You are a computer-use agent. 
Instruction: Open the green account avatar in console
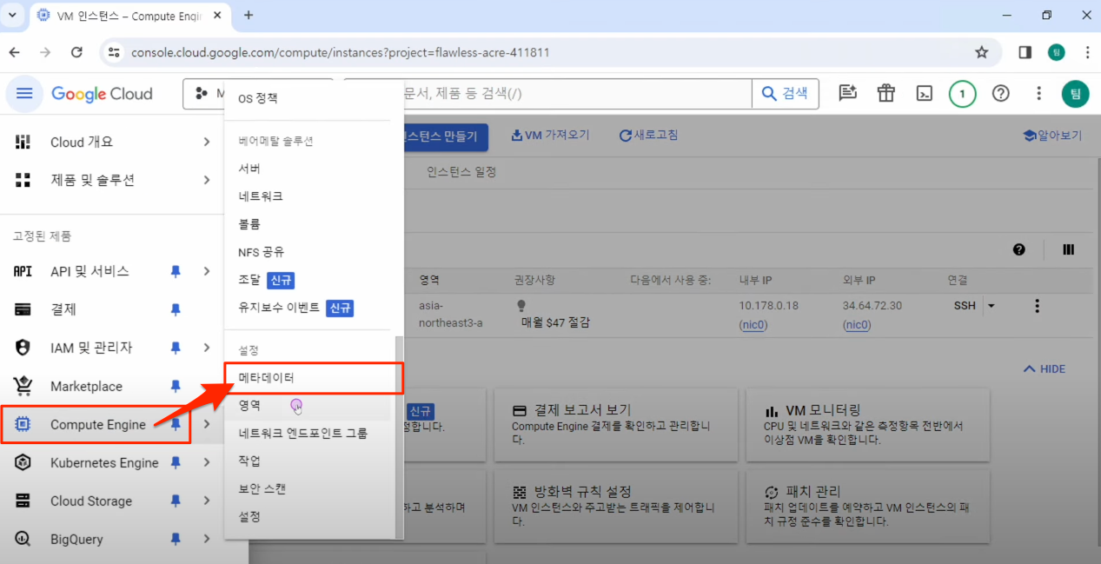click(x=1075, y=94)
